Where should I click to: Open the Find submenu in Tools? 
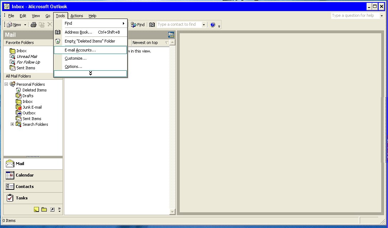pos(90,23)
